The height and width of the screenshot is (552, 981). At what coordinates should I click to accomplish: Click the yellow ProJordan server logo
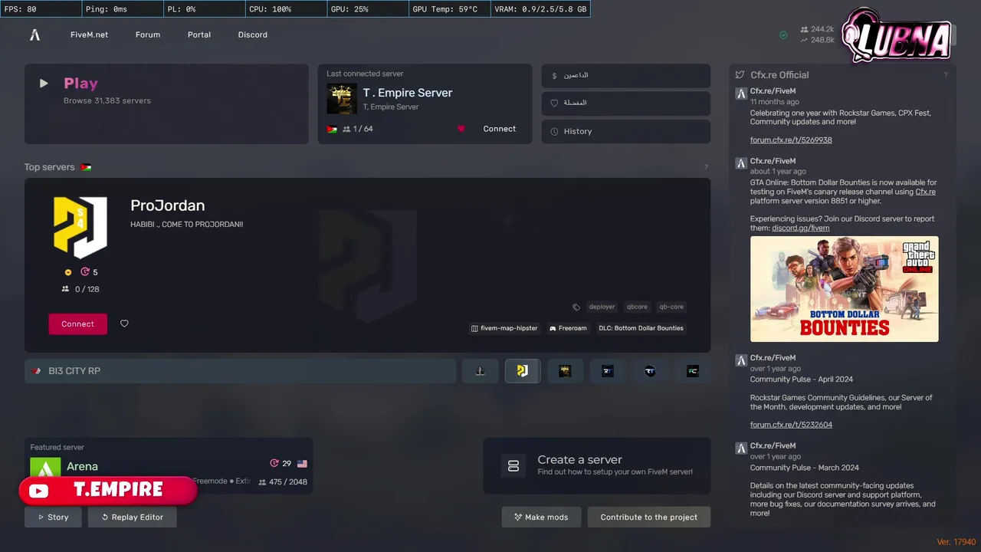click(x=80, y=228)
